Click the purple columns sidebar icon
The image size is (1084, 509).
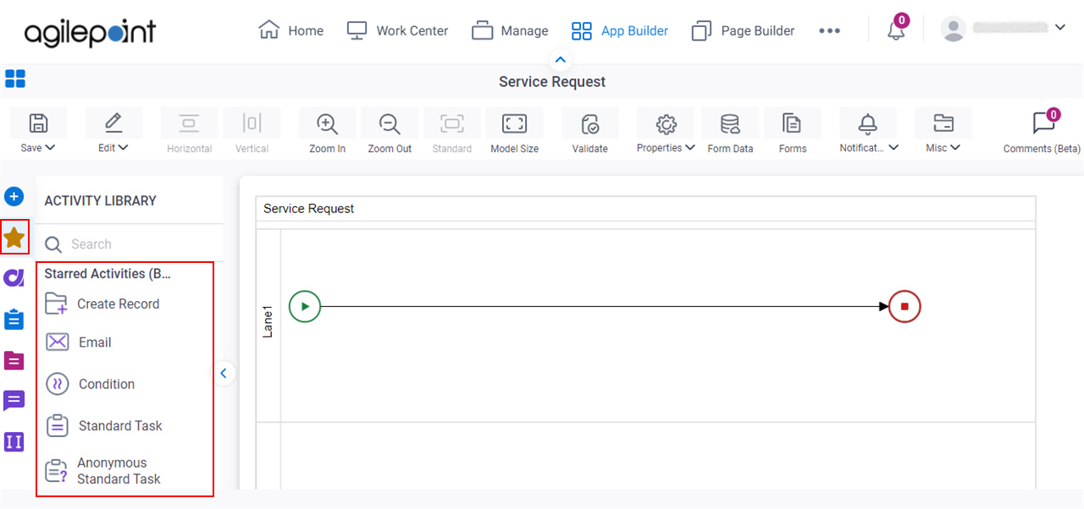[14, 442]
